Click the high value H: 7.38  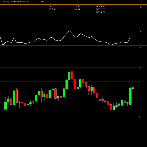76,6
